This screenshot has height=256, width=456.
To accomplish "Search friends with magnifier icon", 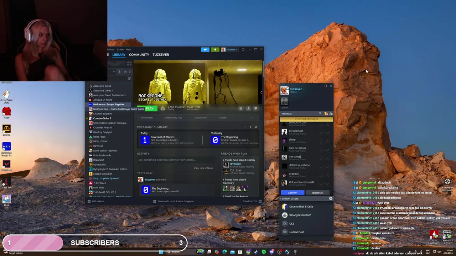I will click(x=320, y=113).
